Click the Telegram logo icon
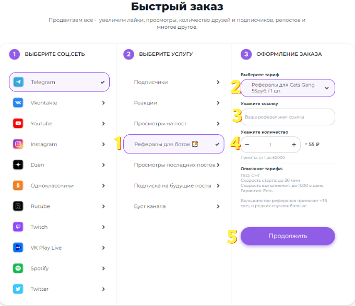This screenshot has height=306, width=355. (x=18, y=82)
